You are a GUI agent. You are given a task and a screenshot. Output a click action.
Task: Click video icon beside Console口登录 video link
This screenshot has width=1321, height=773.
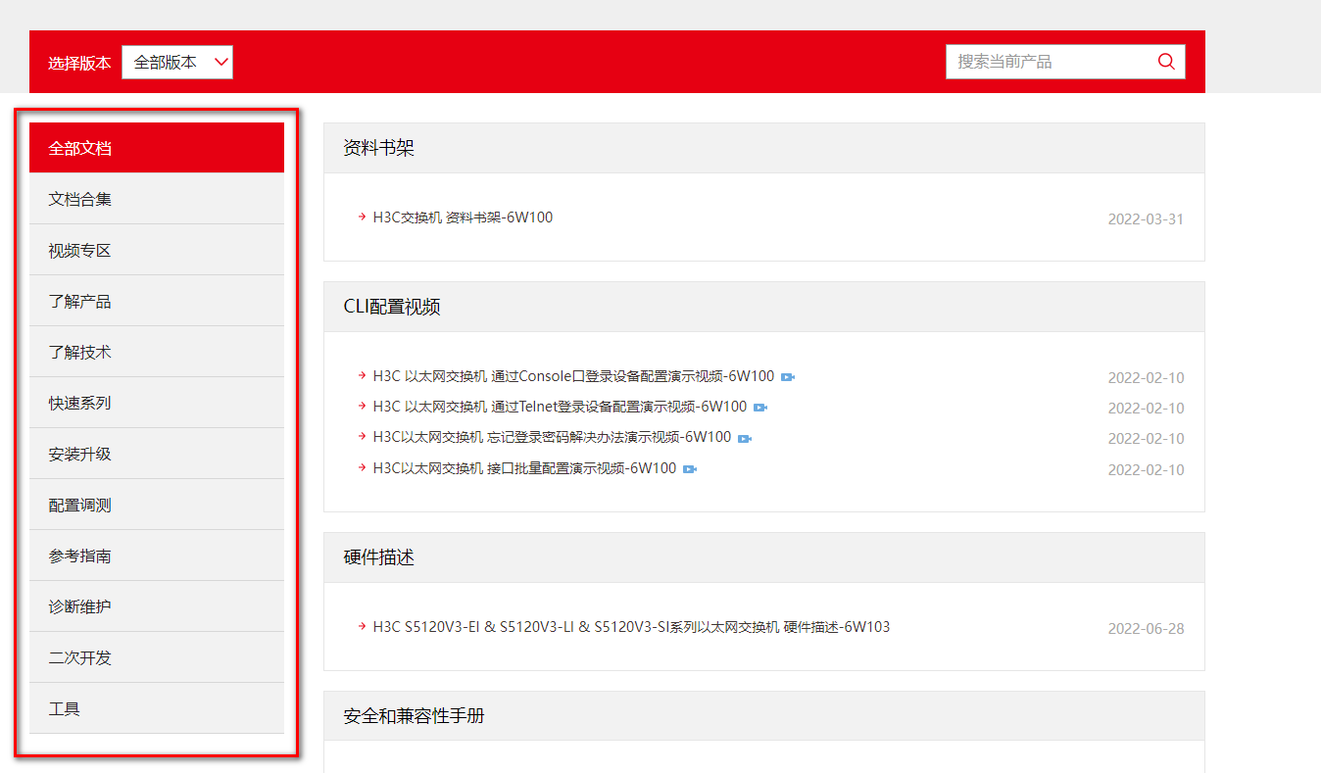point(788,377)
